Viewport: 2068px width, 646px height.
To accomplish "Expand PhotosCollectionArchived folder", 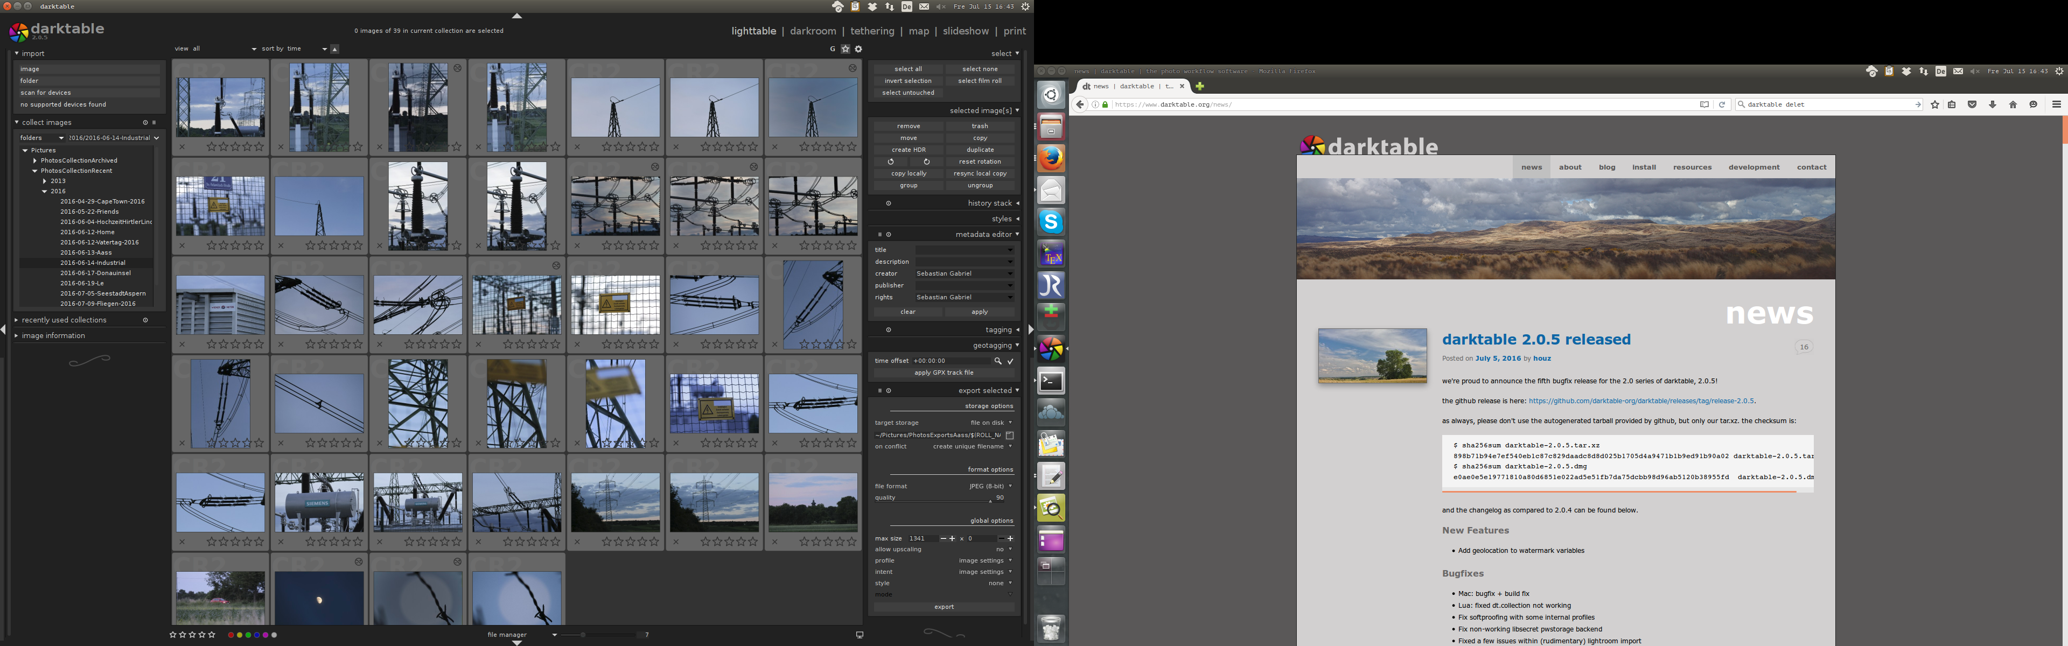I will [x=36, y=160].
